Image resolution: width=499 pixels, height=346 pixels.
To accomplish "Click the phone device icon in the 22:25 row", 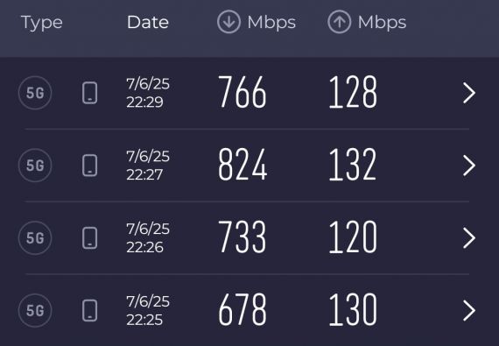I will [90, 310].
